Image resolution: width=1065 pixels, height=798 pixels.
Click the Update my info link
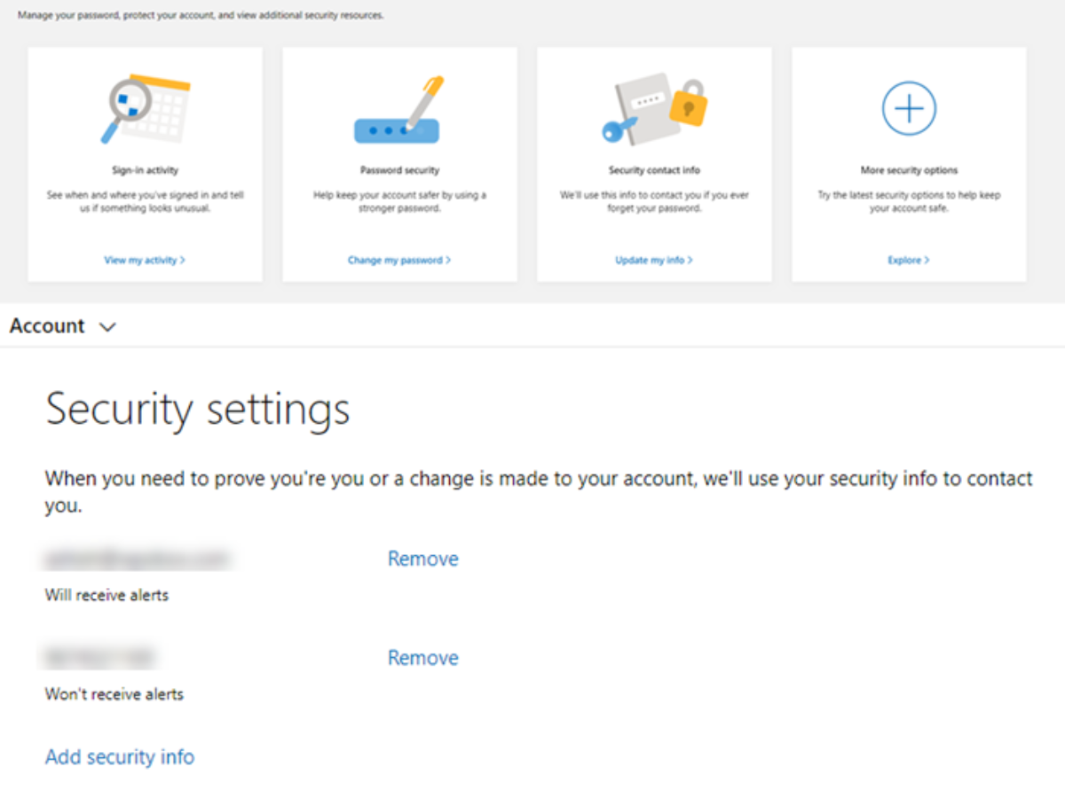click(x=654, y=261)
